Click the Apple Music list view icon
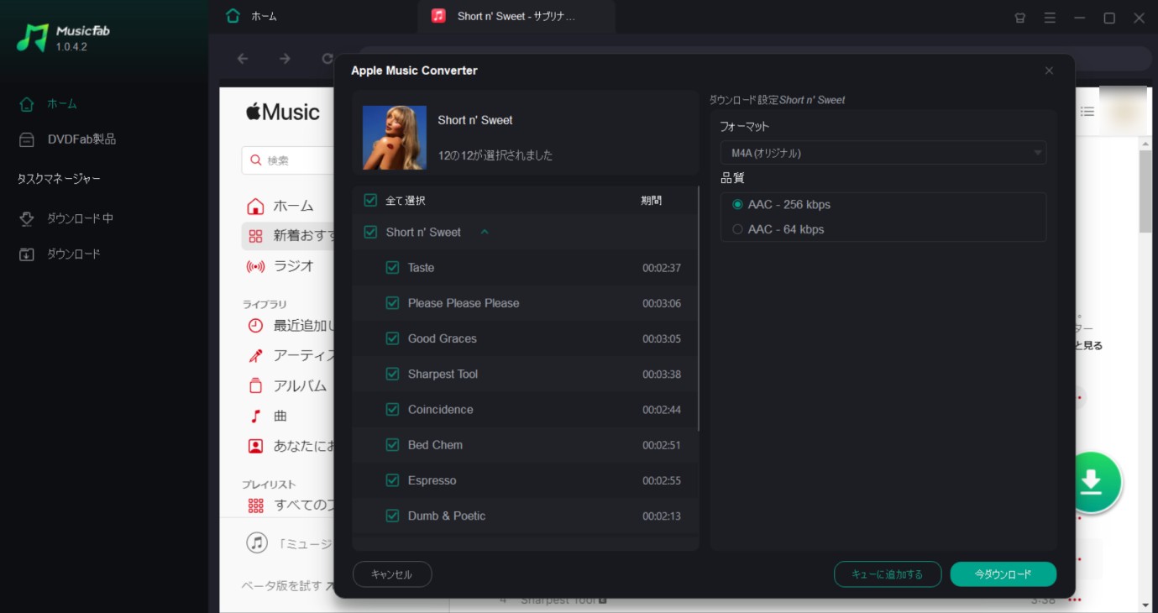 point(1087,111)
